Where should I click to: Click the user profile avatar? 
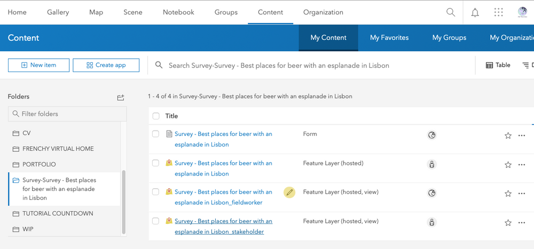pyautogui.click(x=523, y=12)
